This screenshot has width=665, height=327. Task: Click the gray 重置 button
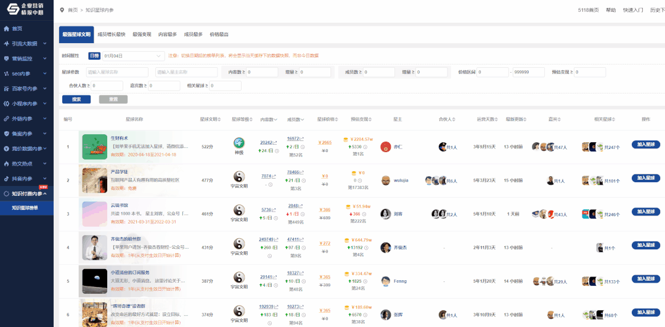pos(113,99)
